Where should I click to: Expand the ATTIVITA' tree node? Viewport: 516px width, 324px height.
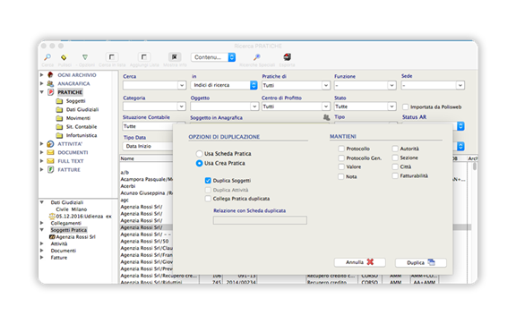42,144
